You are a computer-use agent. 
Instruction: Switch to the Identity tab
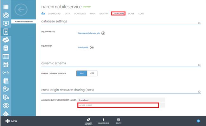104,14
